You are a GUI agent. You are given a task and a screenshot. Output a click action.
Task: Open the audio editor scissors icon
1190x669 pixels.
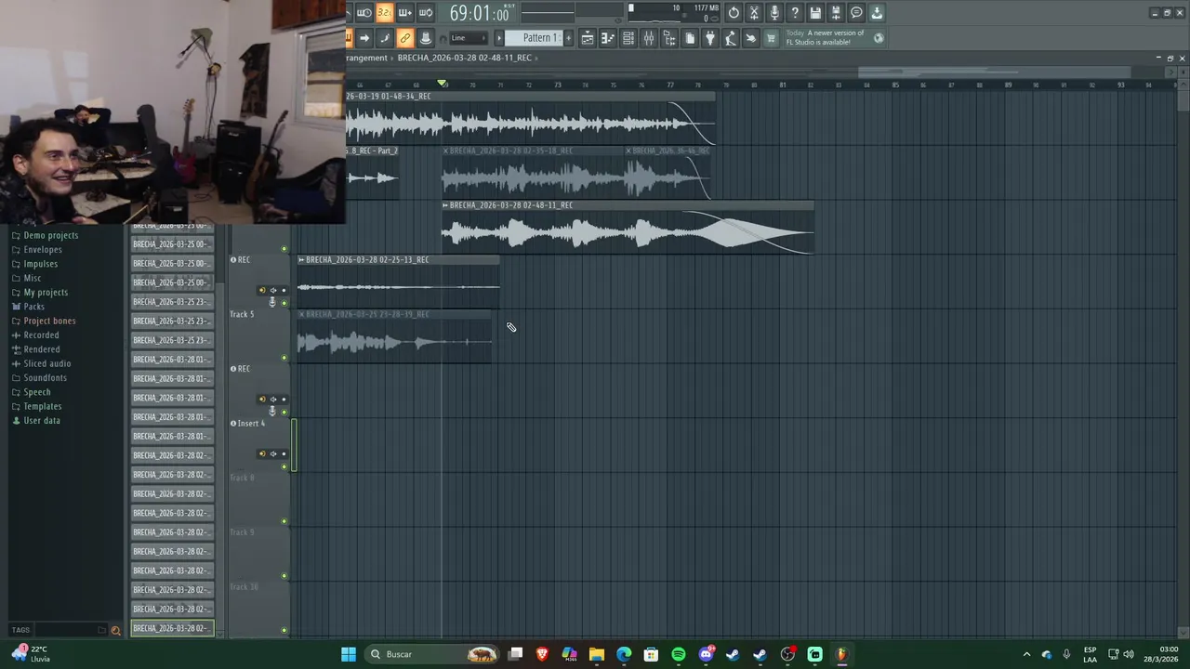(754, 13)
